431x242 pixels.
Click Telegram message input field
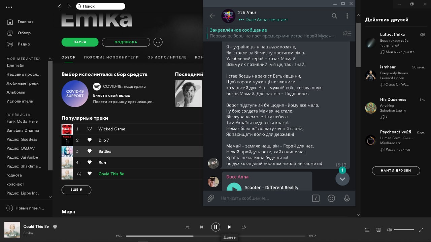pyautogui.click(x=263, y=198)
